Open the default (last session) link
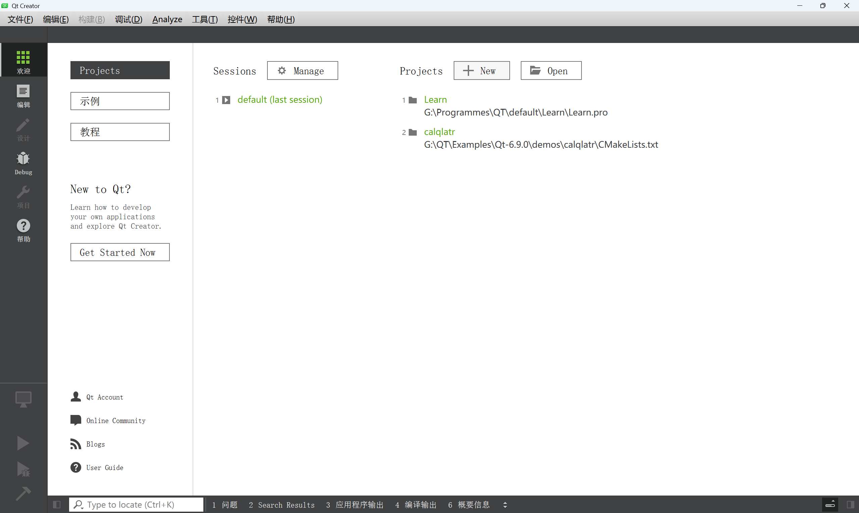 pos(280,100)
